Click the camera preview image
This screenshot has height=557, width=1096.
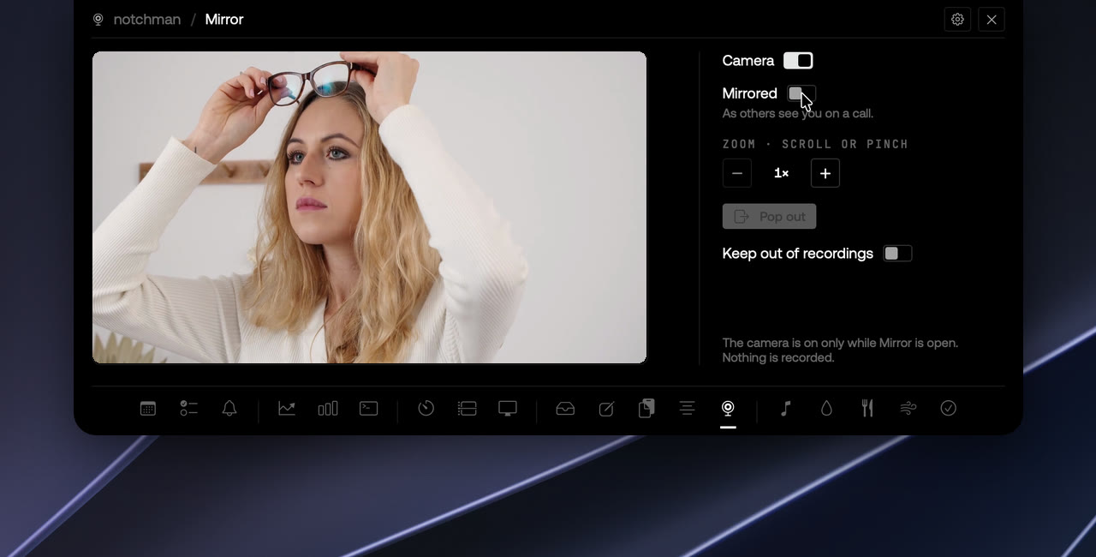[x=369, y=207]
